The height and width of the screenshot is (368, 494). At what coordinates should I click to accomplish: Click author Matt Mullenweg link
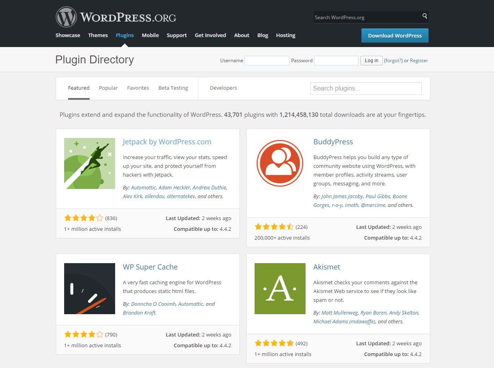point(340,313)
